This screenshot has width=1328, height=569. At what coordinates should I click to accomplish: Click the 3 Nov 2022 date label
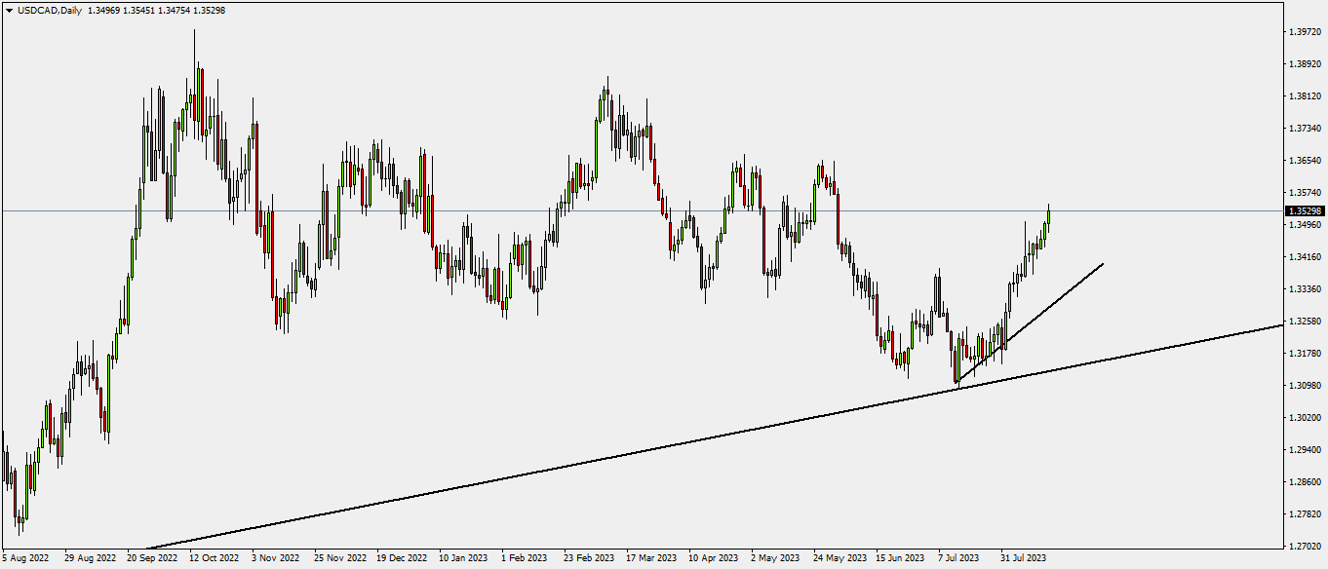click(275, 559)
